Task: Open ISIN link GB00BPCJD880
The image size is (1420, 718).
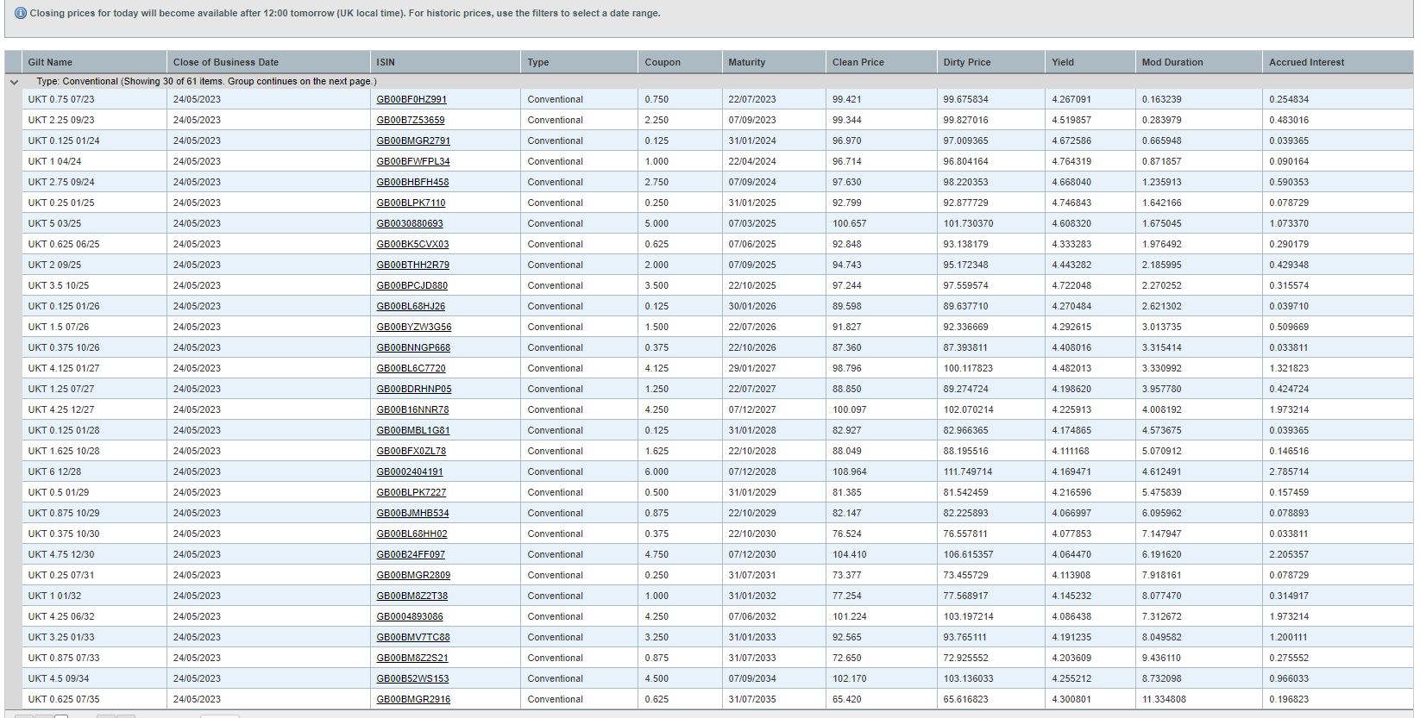Action: coord(412,285)
